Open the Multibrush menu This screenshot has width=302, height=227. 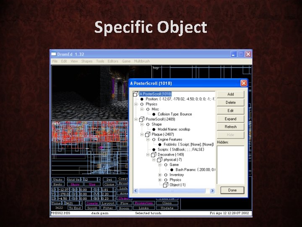coord(142,61)
